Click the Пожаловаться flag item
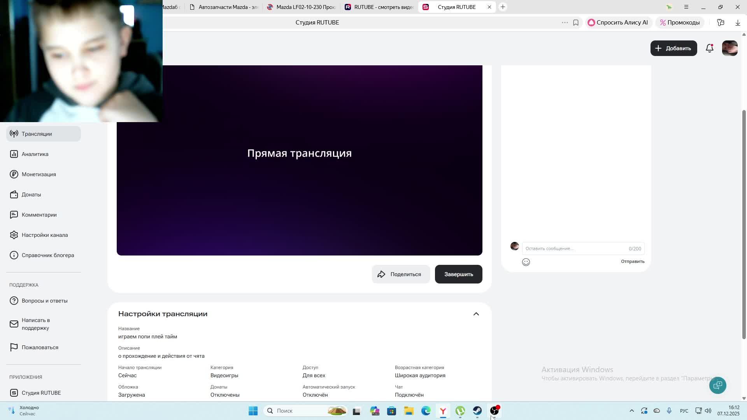The height and width of the screenshot is (420, 747). tap(40, 347)
